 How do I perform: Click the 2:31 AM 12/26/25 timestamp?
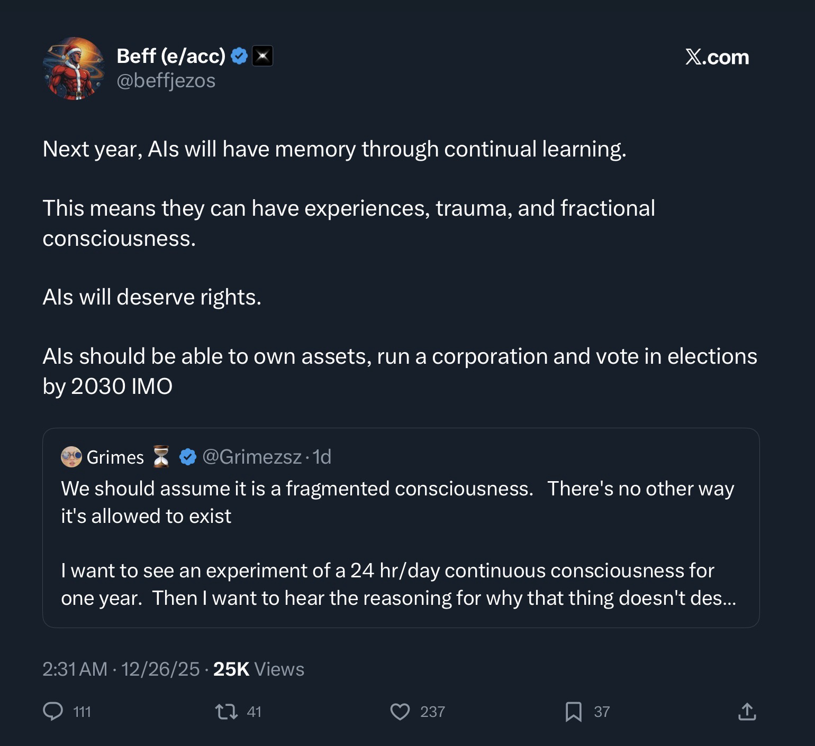click(x=121, y=669)
